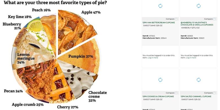Viewport: 220px width, 110px height.
Task: Click loading spinner above Salted Caramel Cupcake
Action: [x=199, y=80]
